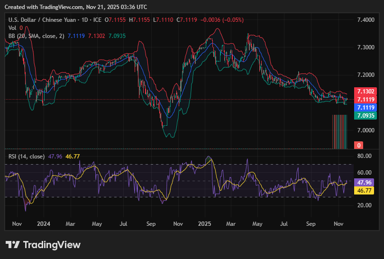Click the green 7.0935 lower band price tag
This screenshot has height=259, width=384.
[x=365, y=116]
